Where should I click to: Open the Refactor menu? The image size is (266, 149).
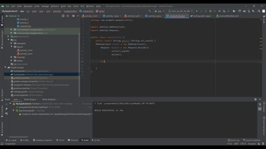pos(55,6)
